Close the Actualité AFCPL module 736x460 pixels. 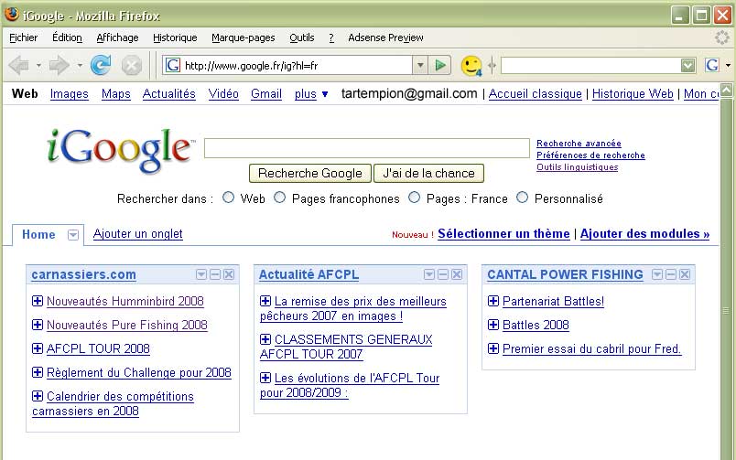click(x=457, y=274)
